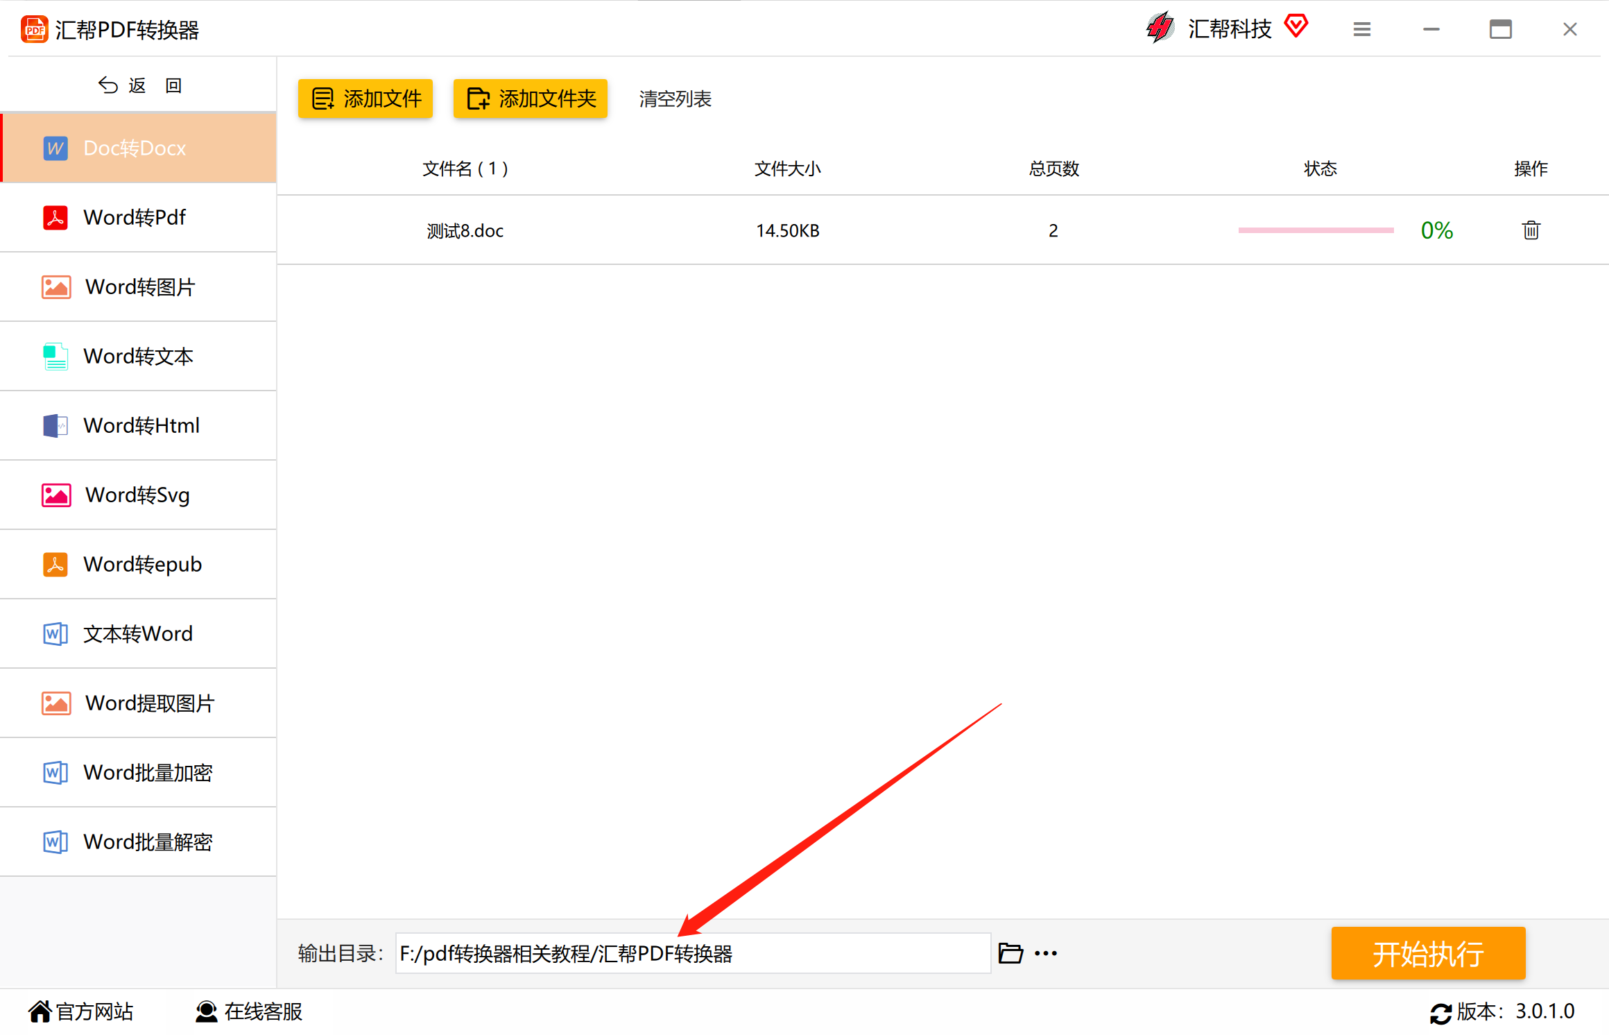Switch to Word转图片 conversion
1609x1035 pixels.
coord(139,286)
